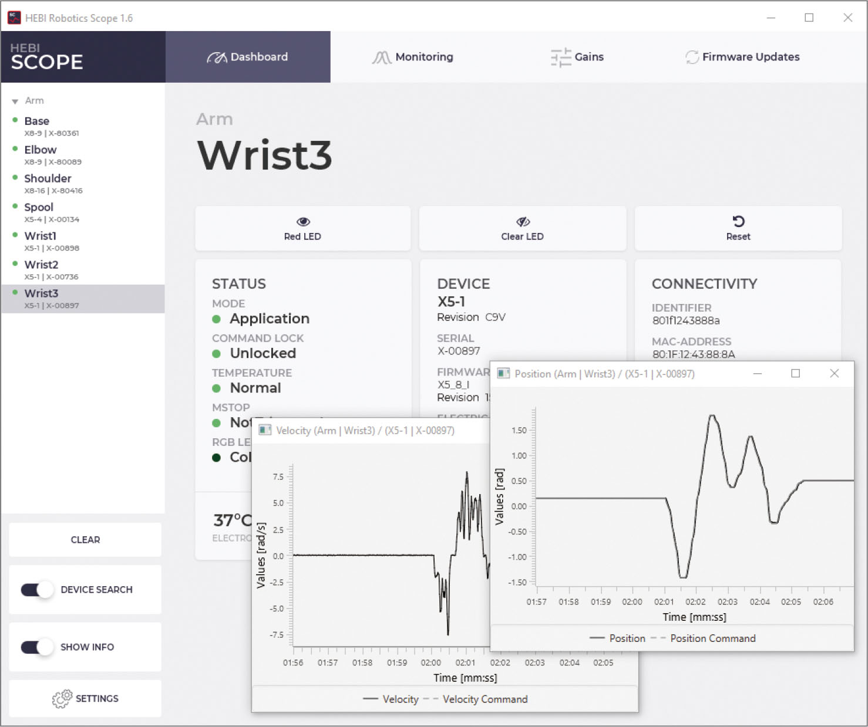Click the HEBI Scope app icon in title bar
The image size is (868, 727).
(14, 18)
